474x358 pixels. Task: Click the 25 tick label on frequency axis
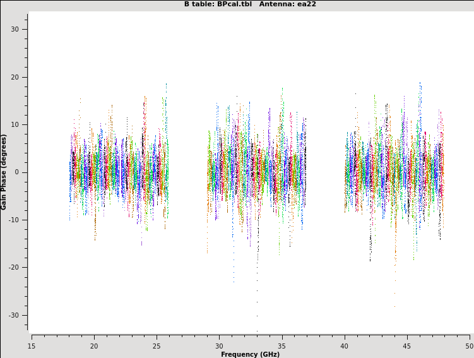(157, 345)
